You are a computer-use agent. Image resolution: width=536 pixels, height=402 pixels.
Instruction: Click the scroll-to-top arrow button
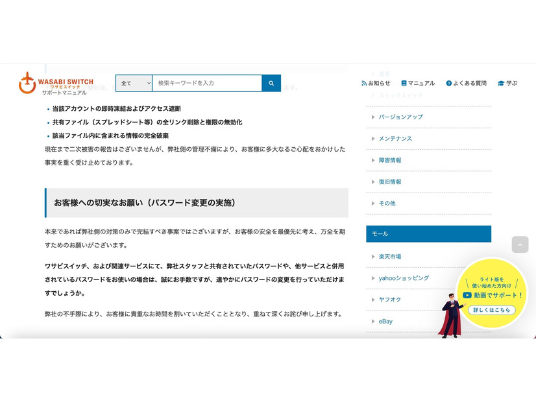pyautogui.click(x=520, y=244)
